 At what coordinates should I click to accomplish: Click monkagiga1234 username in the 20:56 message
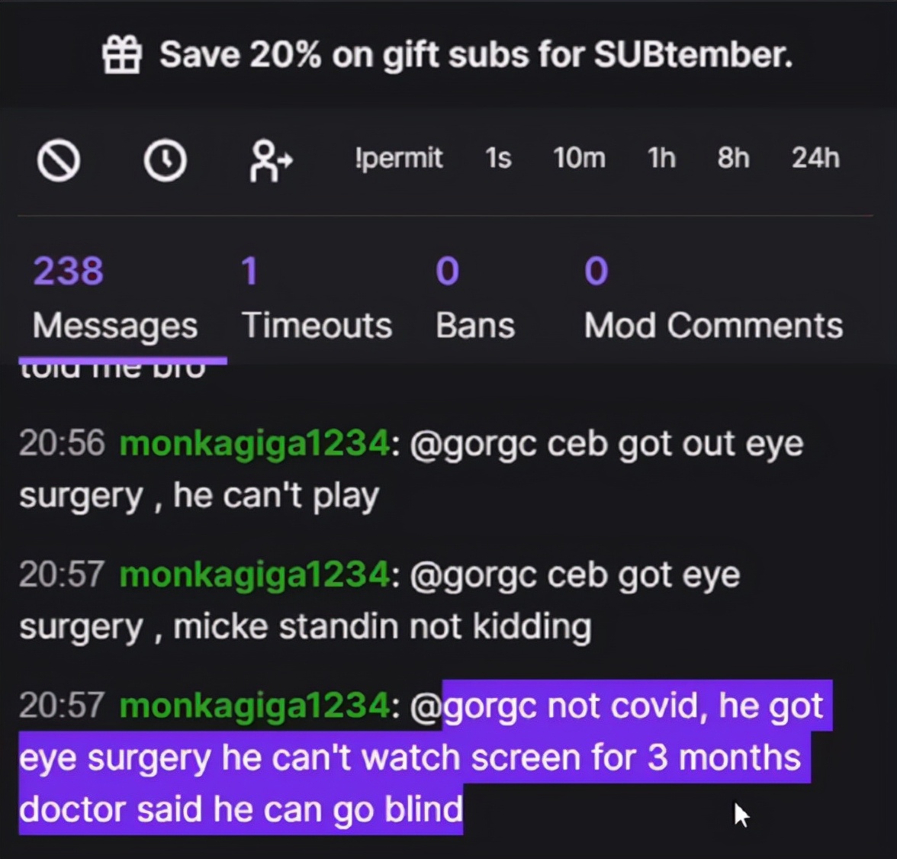coord(254,443)
